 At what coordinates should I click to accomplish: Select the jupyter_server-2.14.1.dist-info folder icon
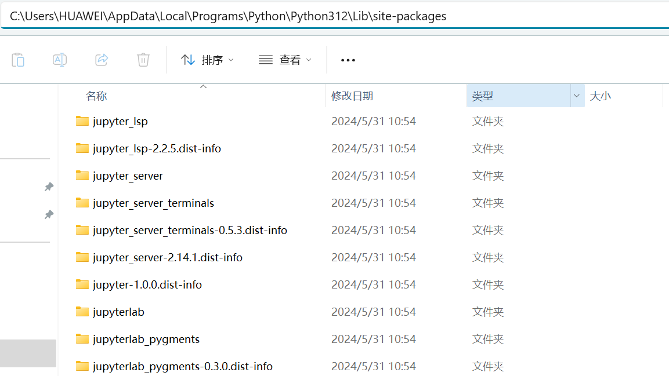(x=82, y=257)
